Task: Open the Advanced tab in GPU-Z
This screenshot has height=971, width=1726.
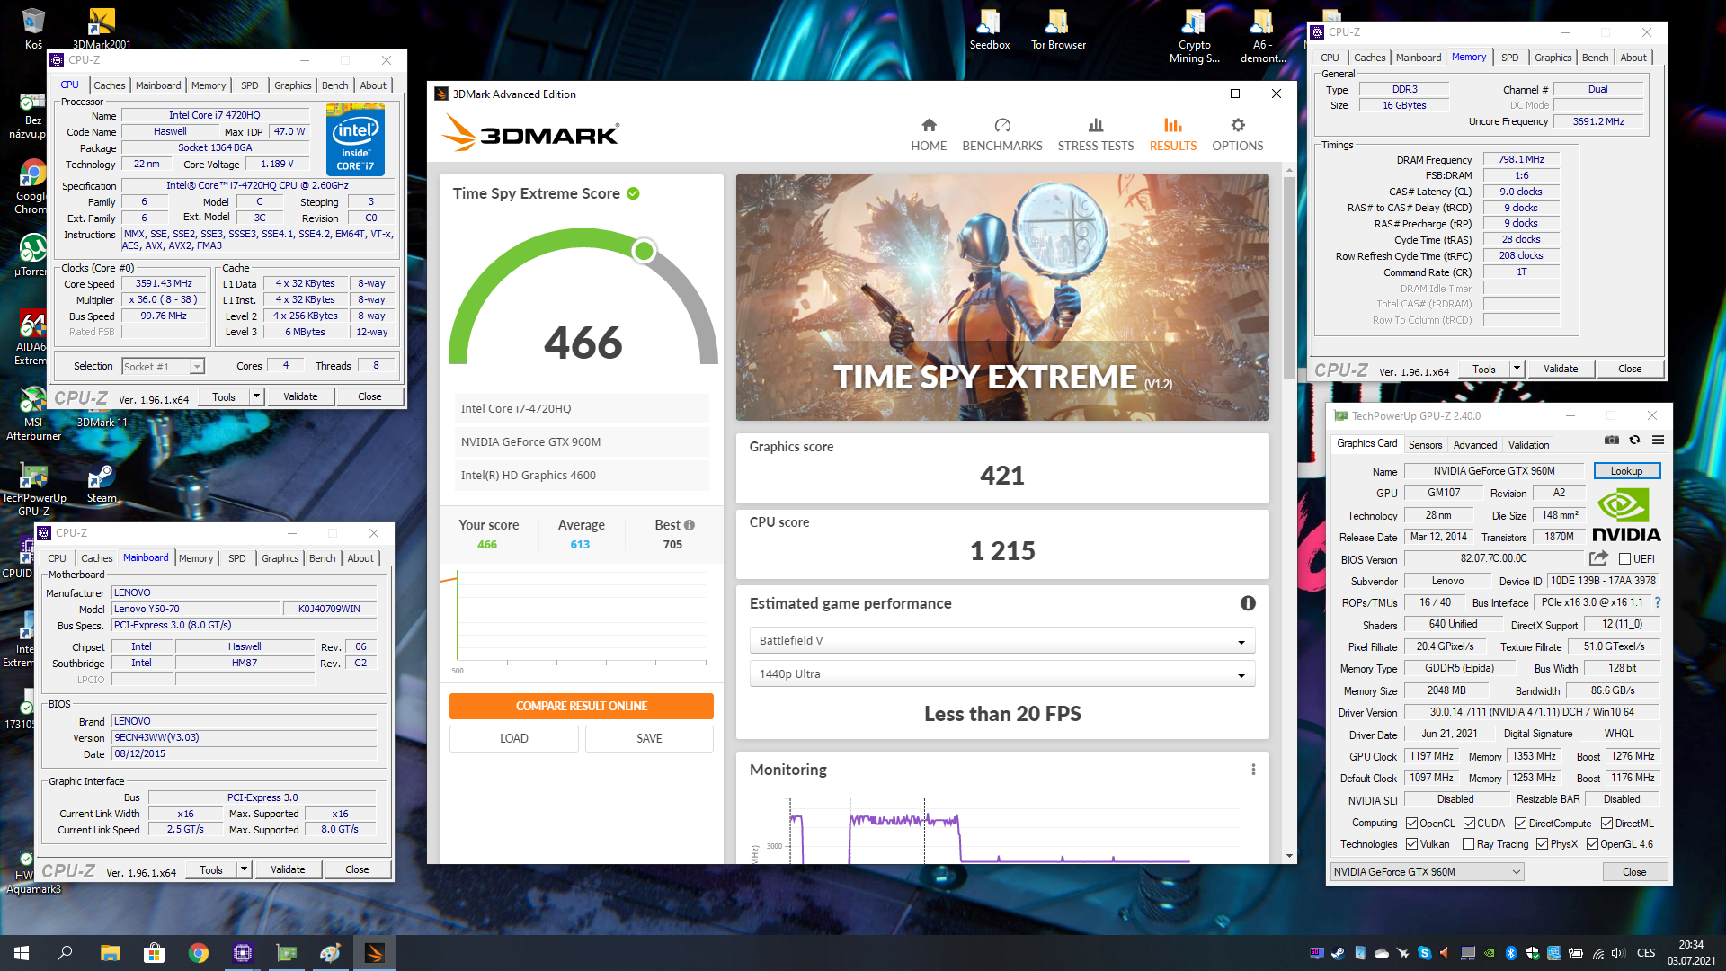Action: 1475,445
